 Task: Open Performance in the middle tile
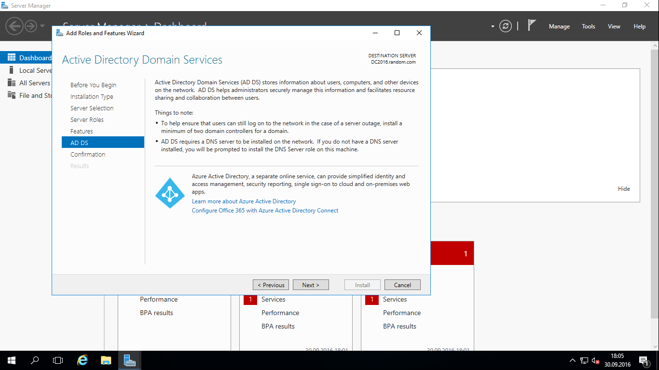280,313
